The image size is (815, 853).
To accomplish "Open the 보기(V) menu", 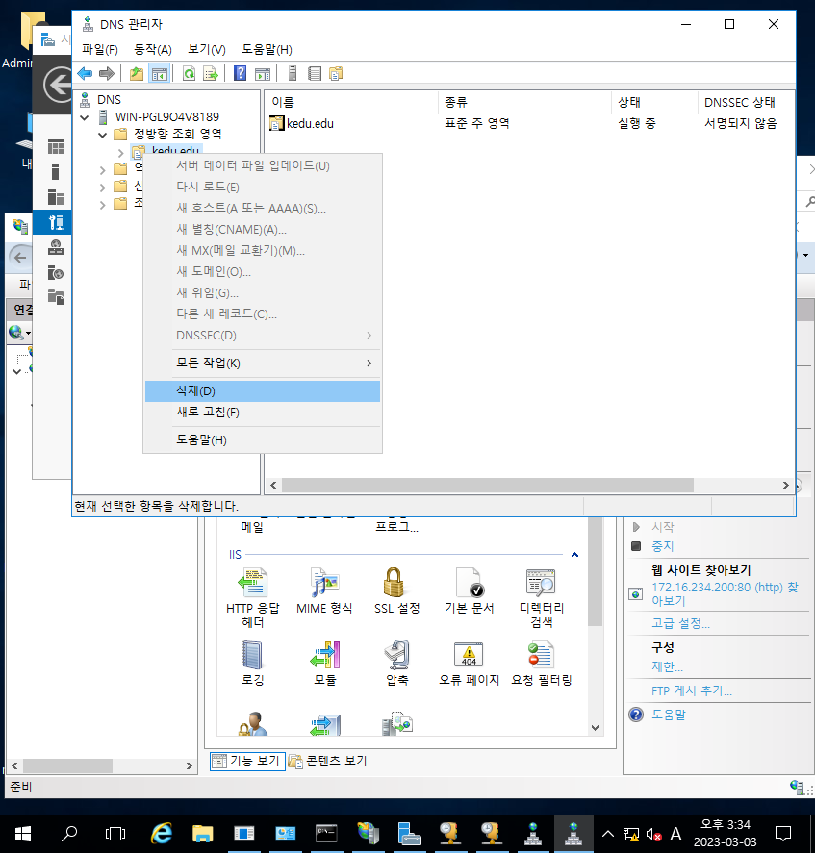I will [x=206, y=49].
